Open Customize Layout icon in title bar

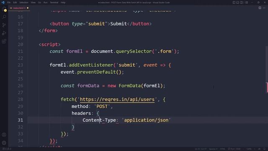click(247, 3)
